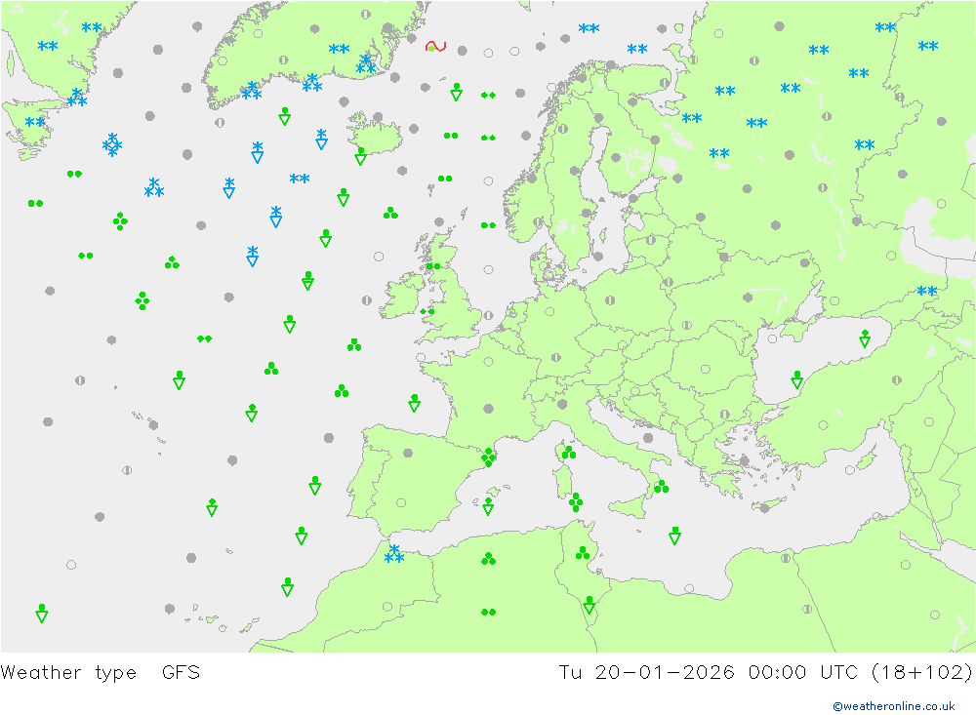The width and height of the screenshot is (976, 715).
Task: Open the weatheronline.co.uk copyright link
Action: coord(893,706)
